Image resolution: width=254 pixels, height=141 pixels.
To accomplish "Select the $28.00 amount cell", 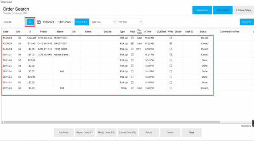I will point(31,60).
